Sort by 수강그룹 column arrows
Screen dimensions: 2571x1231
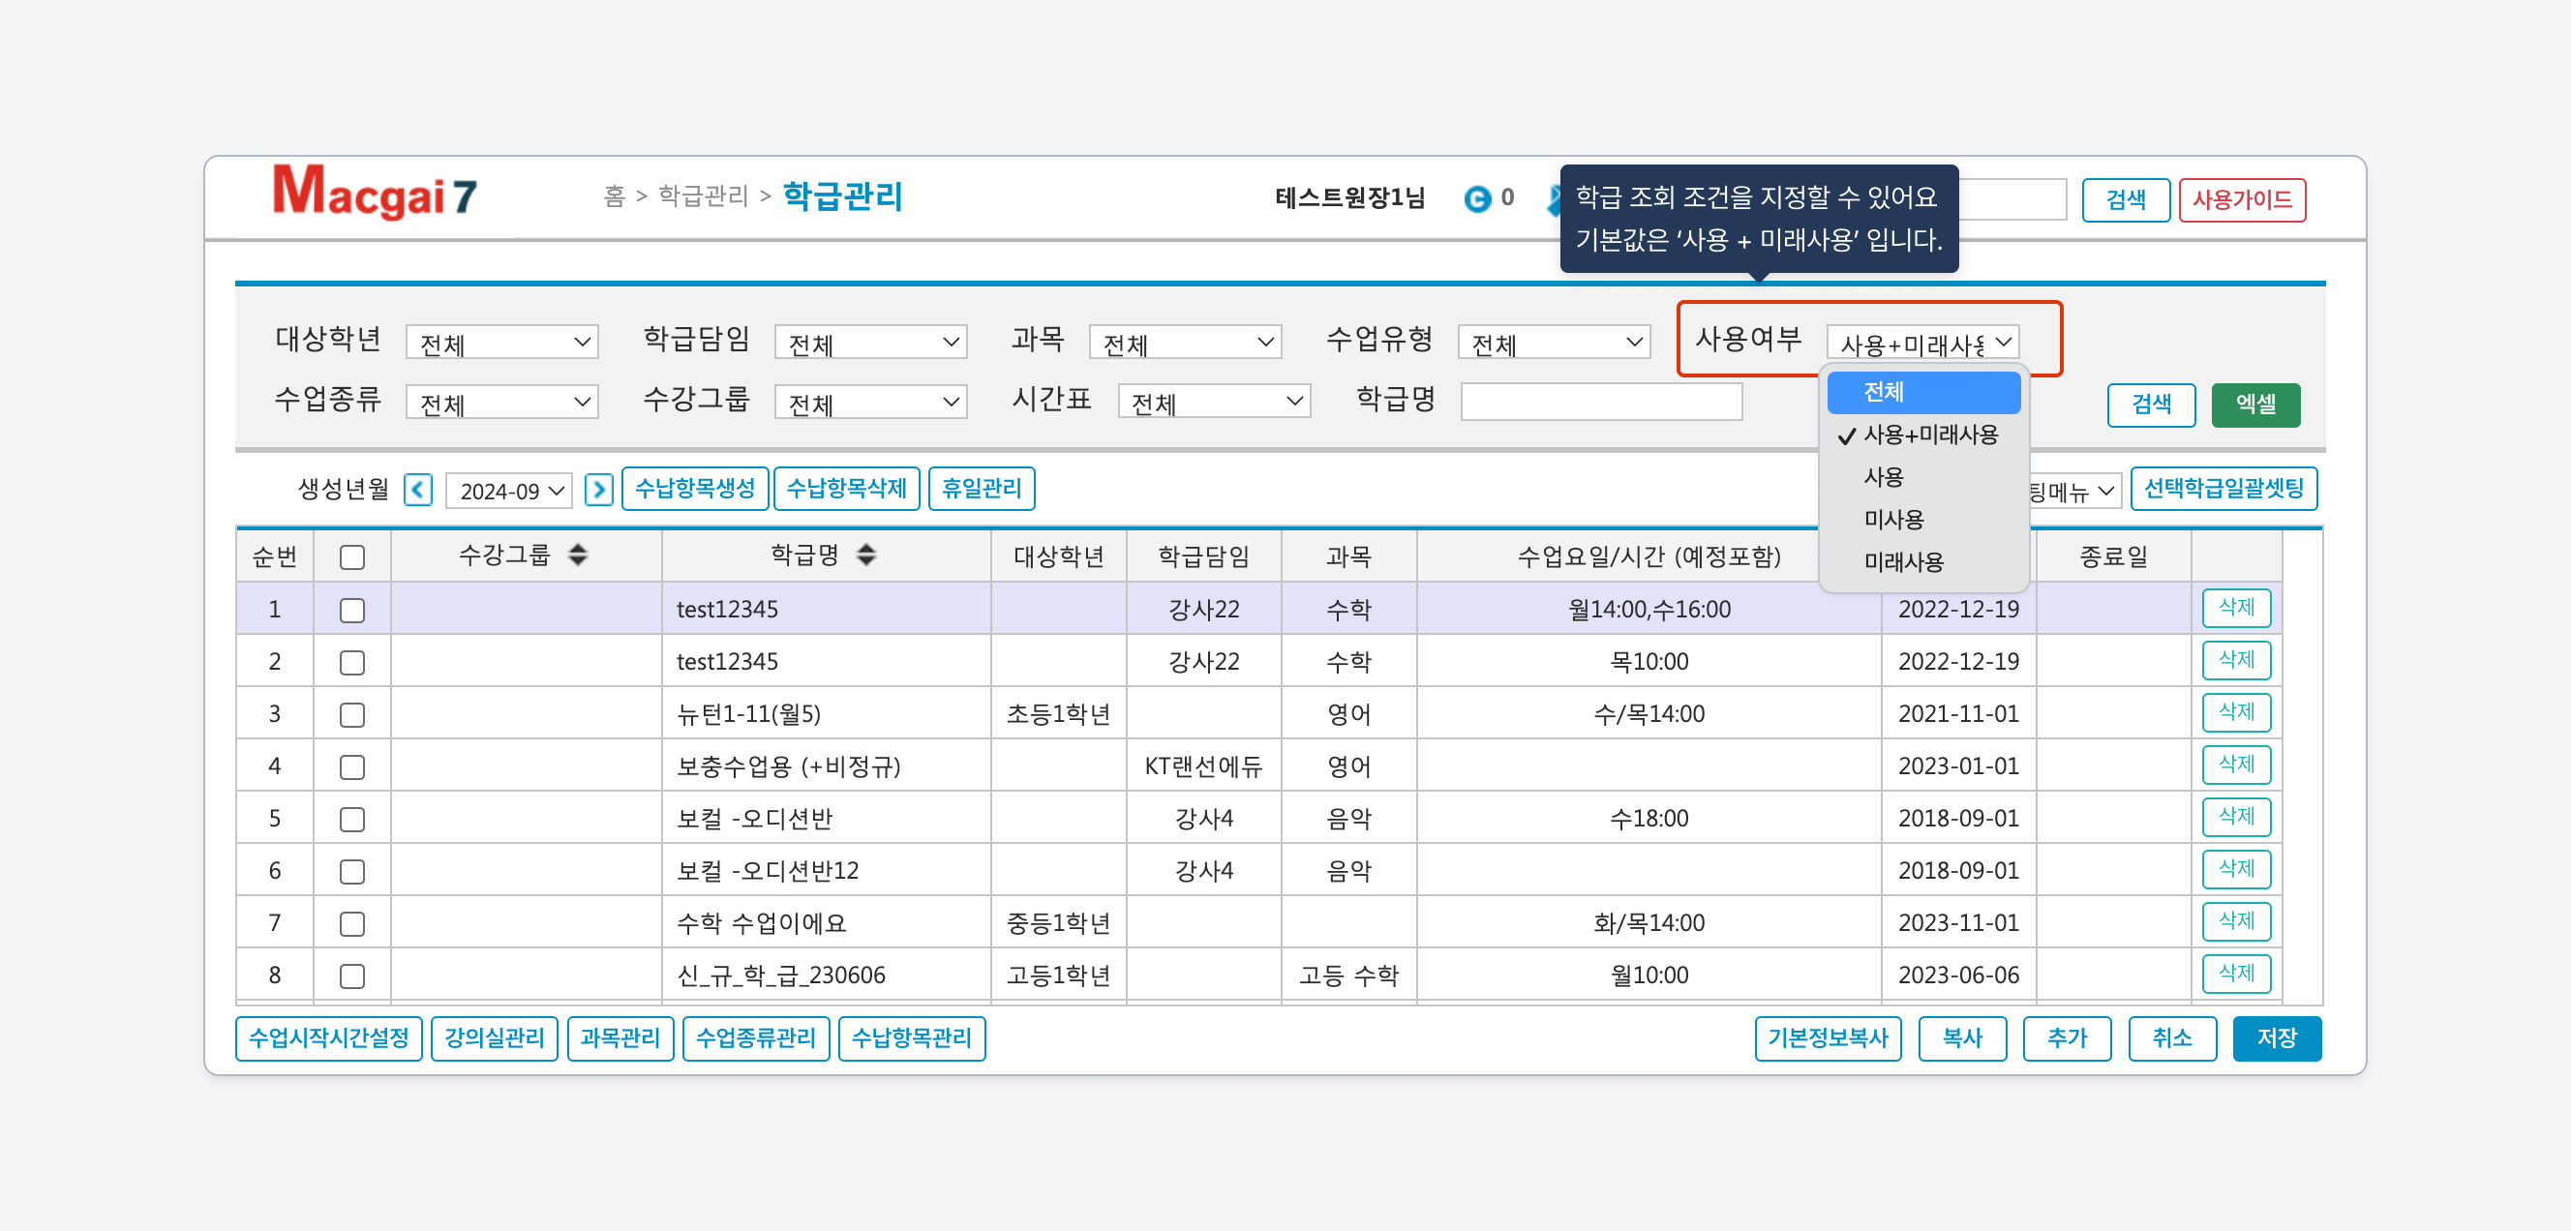click(578, 555)
